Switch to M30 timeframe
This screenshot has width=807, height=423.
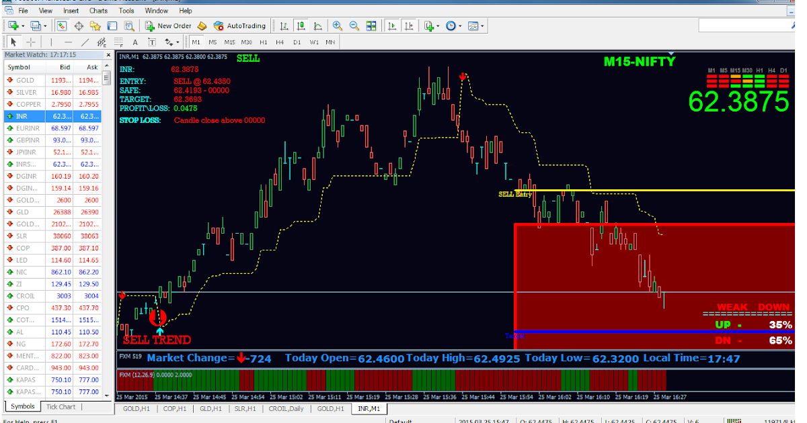tap(247, 42)
